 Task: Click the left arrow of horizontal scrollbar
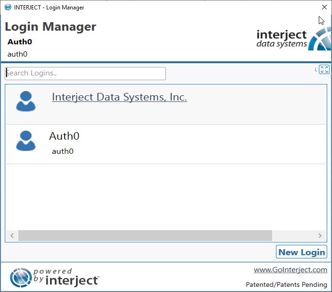coord(12,235)
